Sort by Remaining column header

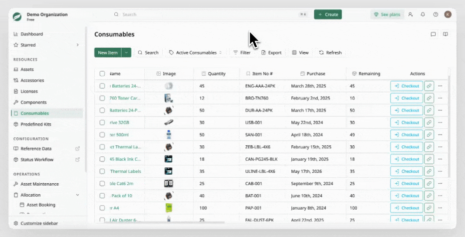click(x=366, y=74)
